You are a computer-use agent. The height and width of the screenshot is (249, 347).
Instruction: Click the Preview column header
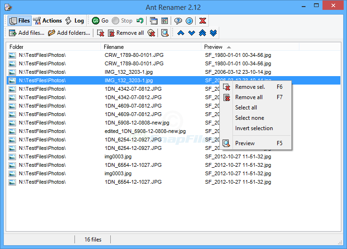click(250, 47)
